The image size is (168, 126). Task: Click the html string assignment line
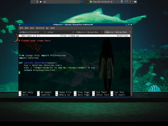59,68
